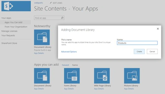Click the Site Contents title link
This screenshot has width=165, height=94.
tap(50, 9)
